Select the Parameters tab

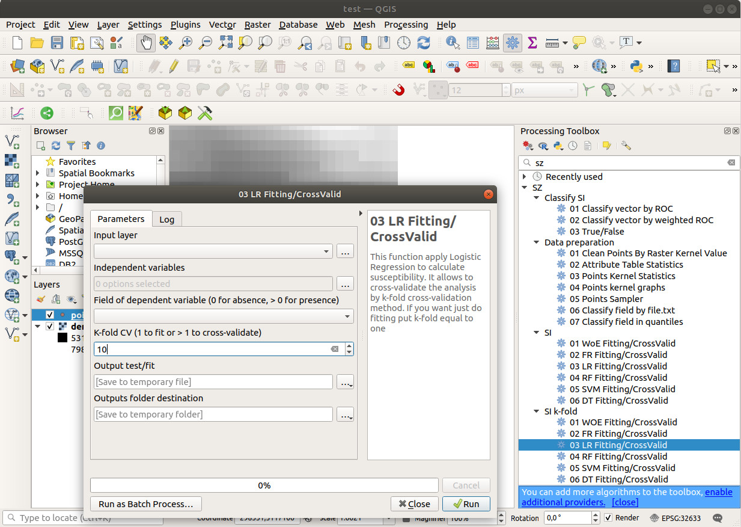pyautogui.click(x=121, y=219)
